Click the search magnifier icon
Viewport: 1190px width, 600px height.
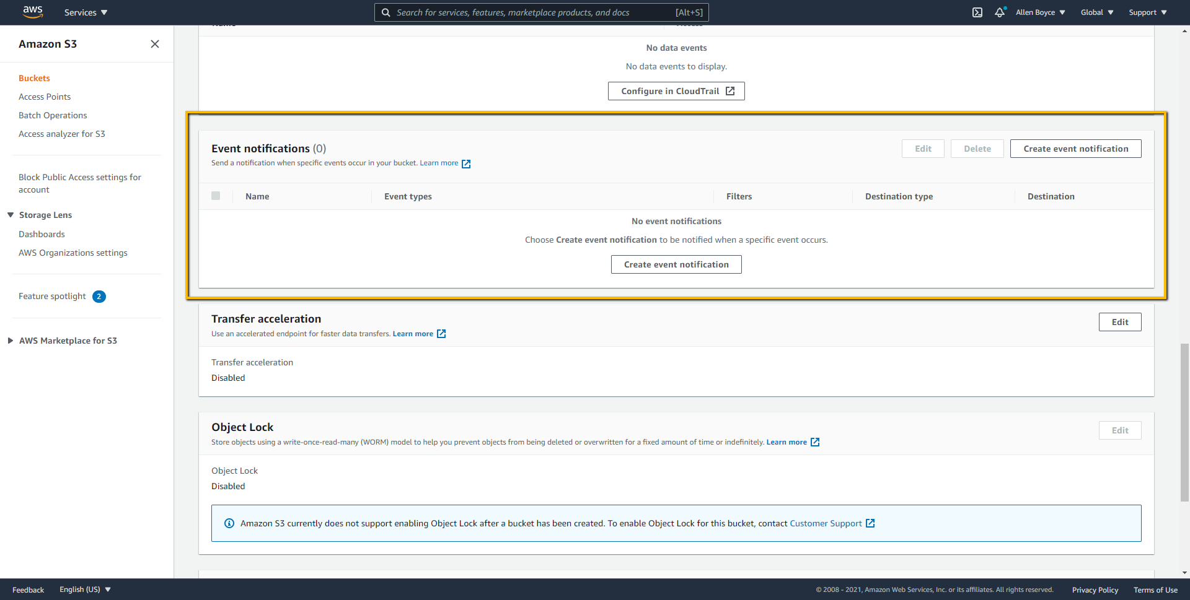pos(386,12)
